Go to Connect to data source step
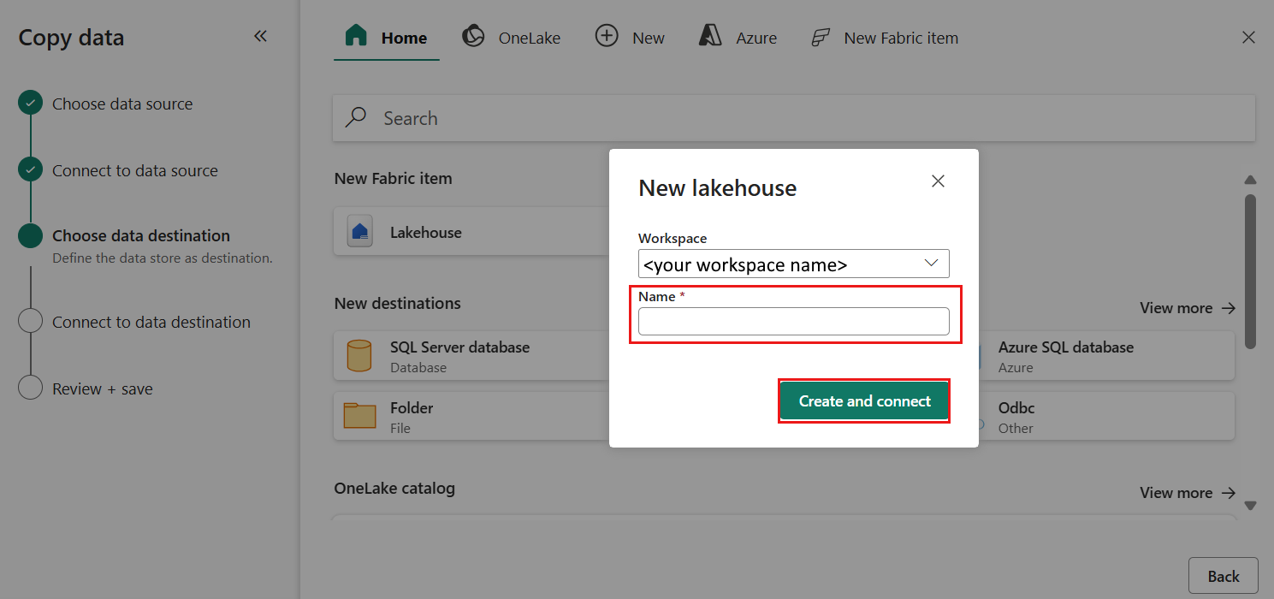This screenshot has width=1274, height=599. coord(135,170)
